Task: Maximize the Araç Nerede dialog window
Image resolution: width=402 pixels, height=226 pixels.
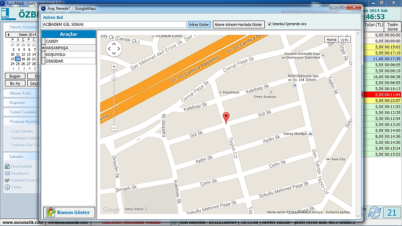Action: point(342,7)
